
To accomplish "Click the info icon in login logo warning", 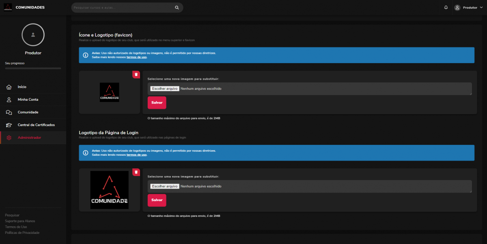I will click(86, 153).
